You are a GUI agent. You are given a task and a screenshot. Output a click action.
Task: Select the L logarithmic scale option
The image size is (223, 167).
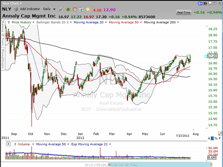pyautogui.click(x=212, y=138)
